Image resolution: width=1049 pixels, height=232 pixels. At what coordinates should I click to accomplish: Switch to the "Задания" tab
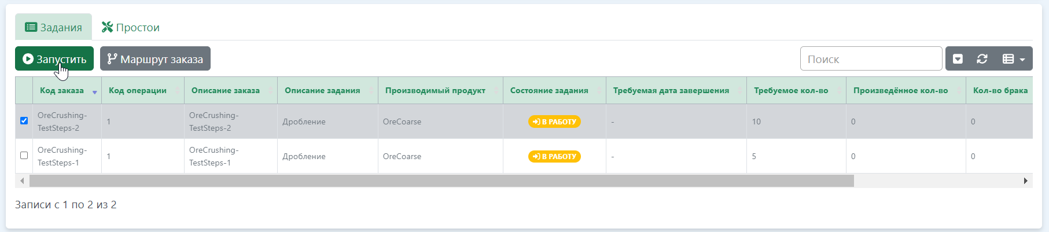(x=54, y=27)
